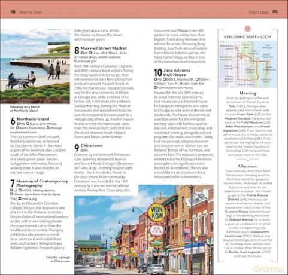Click the address icon before 800 S. Halsted St.
Image resolution: width=288 pixels, height=275 pixels.
click(x=164, y=80)
